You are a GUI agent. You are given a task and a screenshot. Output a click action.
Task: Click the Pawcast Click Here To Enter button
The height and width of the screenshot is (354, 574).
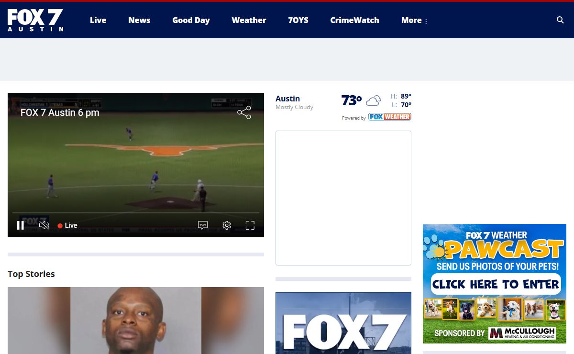[496, 284]
